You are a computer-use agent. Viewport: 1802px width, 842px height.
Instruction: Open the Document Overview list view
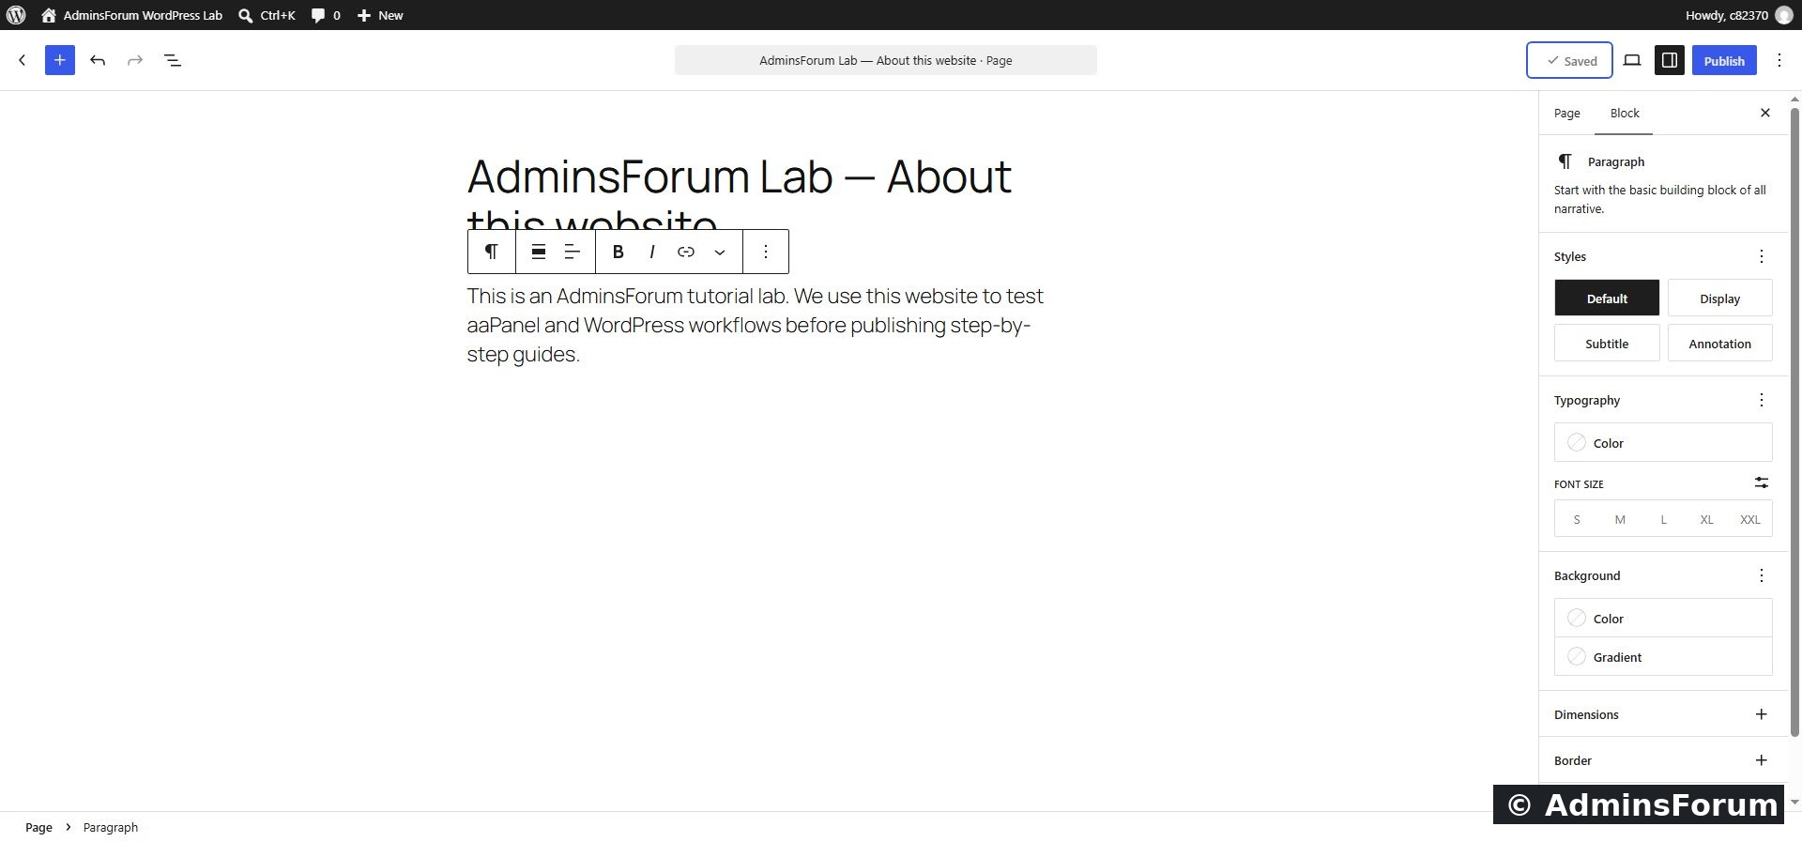[173, 60]
